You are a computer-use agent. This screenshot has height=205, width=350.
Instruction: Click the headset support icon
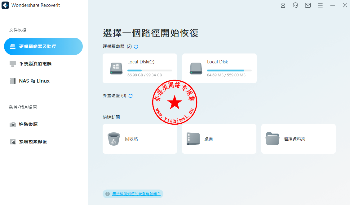tap(295, 5)
